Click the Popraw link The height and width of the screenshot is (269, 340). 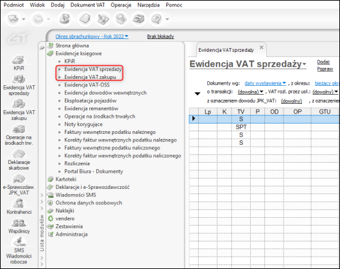325,69
